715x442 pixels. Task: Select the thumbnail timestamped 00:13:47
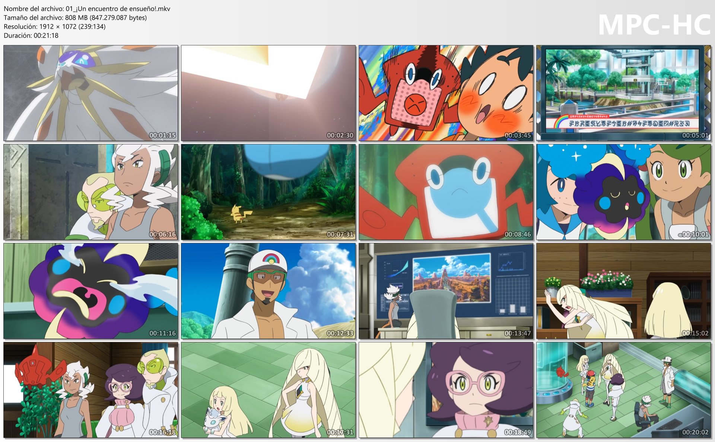click(446, 291)
